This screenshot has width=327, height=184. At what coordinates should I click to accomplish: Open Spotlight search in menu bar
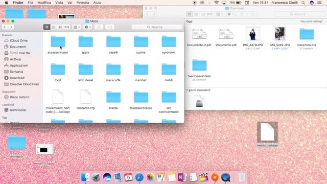click(303, 3)
